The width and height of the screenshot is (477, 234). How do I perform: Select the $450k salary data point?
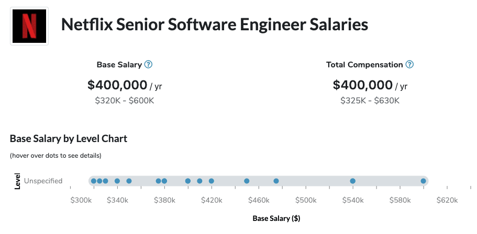247,181
